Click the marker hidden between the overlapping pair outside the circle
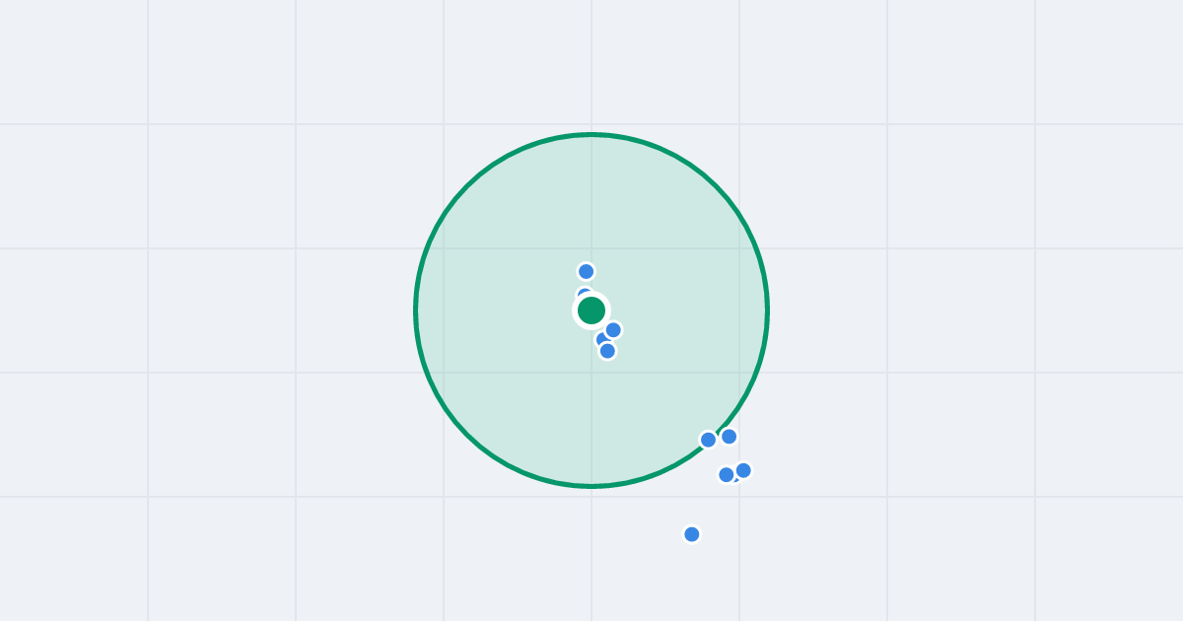The image size is (1183, 621). coord(735,478)
